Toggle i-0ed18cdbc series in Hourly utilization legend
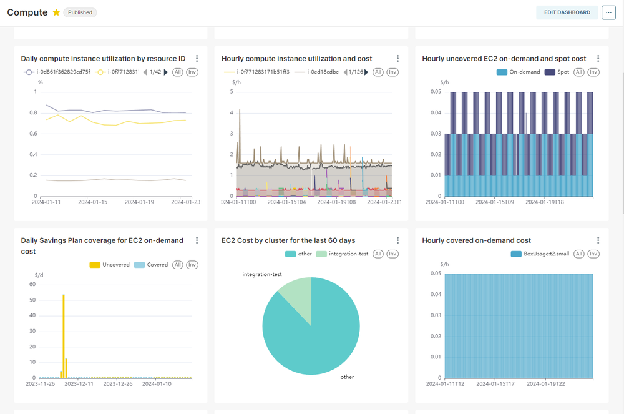The image size is (624, 414). click(x=316, y=72)
